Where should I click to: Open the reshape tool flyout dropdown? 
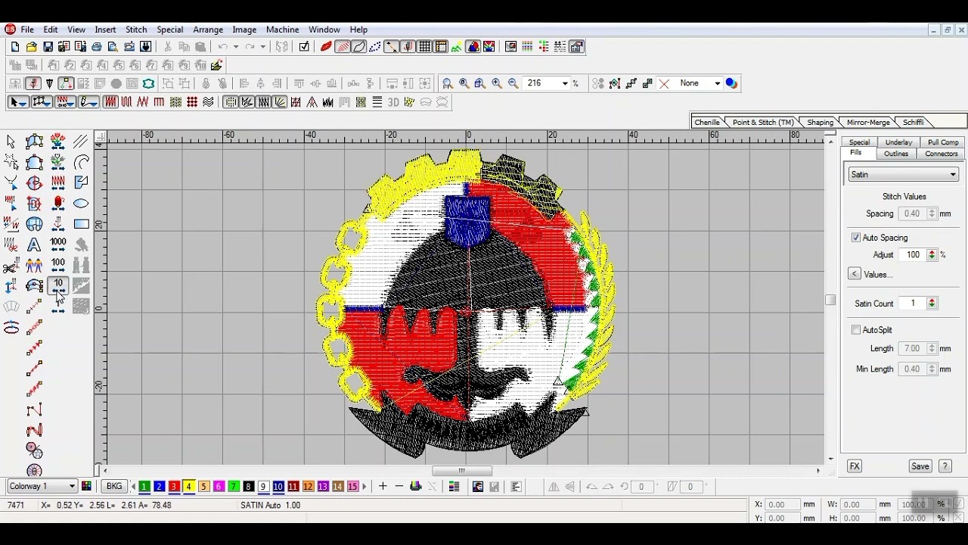48,103
